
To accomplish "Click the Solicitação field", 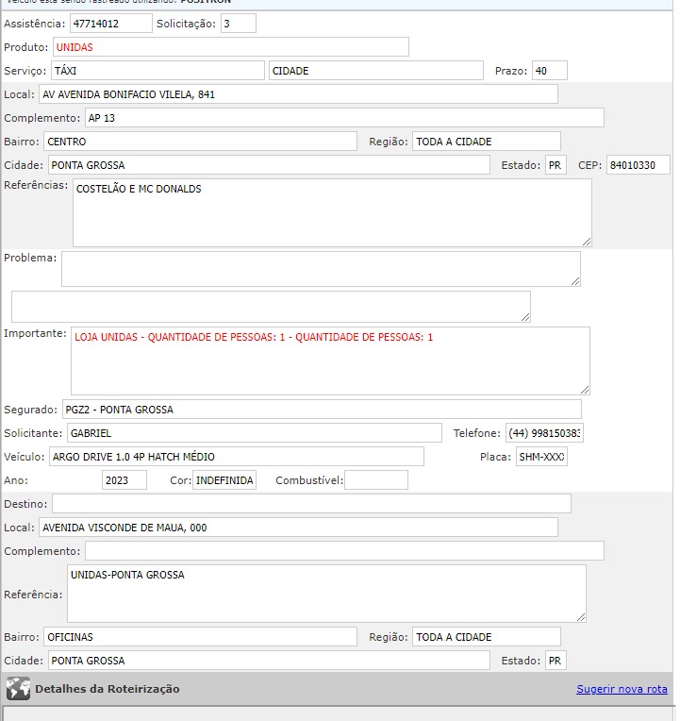I will click(238, 24).
